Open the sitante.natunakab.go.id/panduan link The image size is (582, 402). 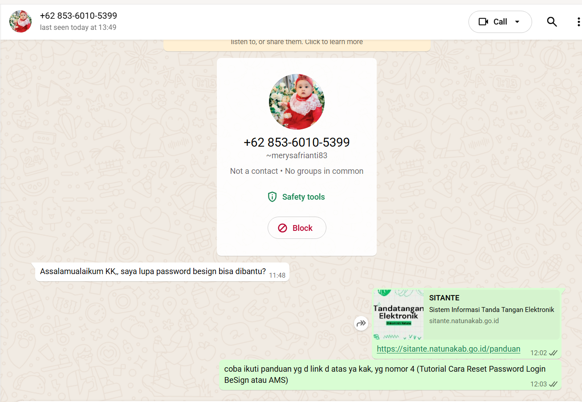448,349
